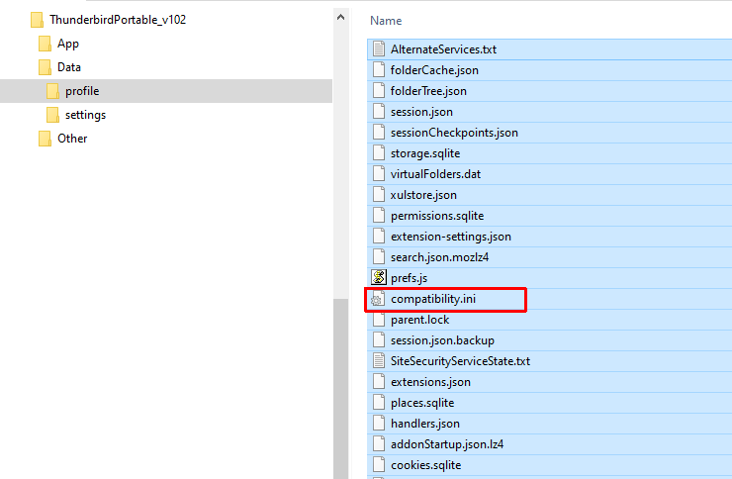Select file name parent.lock
Viewport: 732px width, 479px height.
coord(420,320)
